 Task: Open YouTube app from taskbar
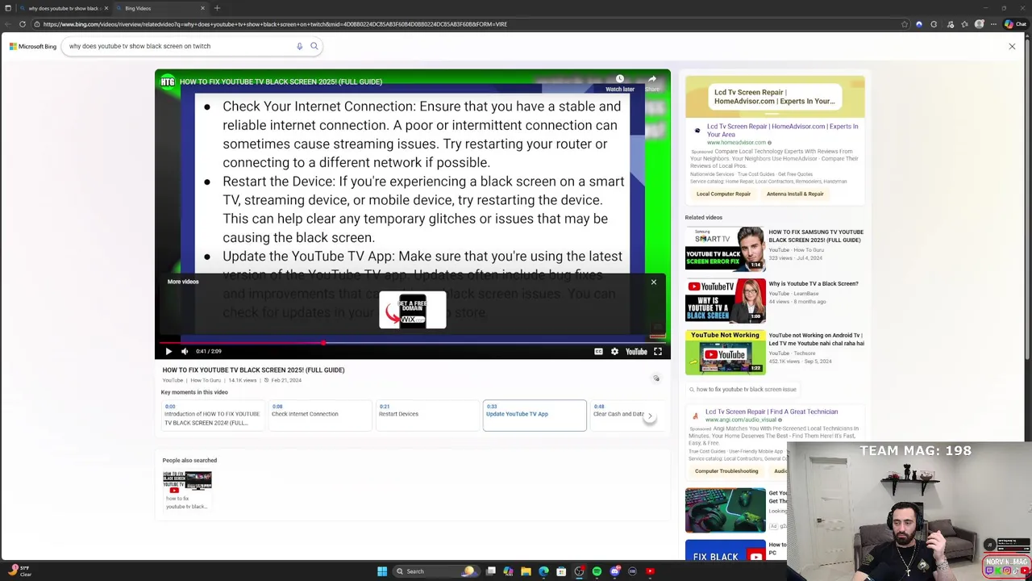click(x=650, y=571)
